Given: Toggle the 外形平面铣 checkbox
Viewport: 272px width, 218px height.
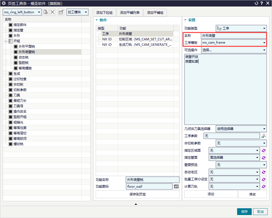Looking at the screenshot, I should point(16,47).
